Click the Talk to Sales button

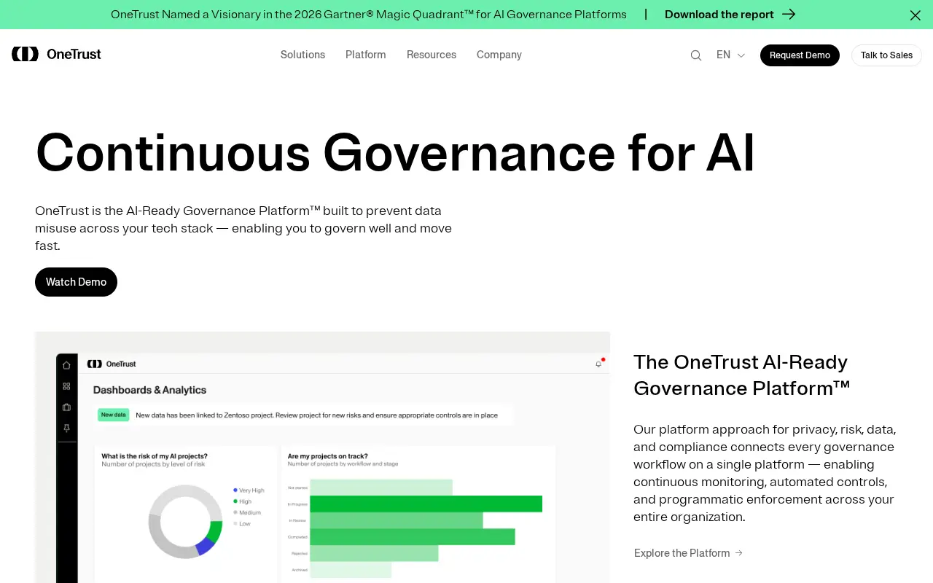[x=886, y=55]
